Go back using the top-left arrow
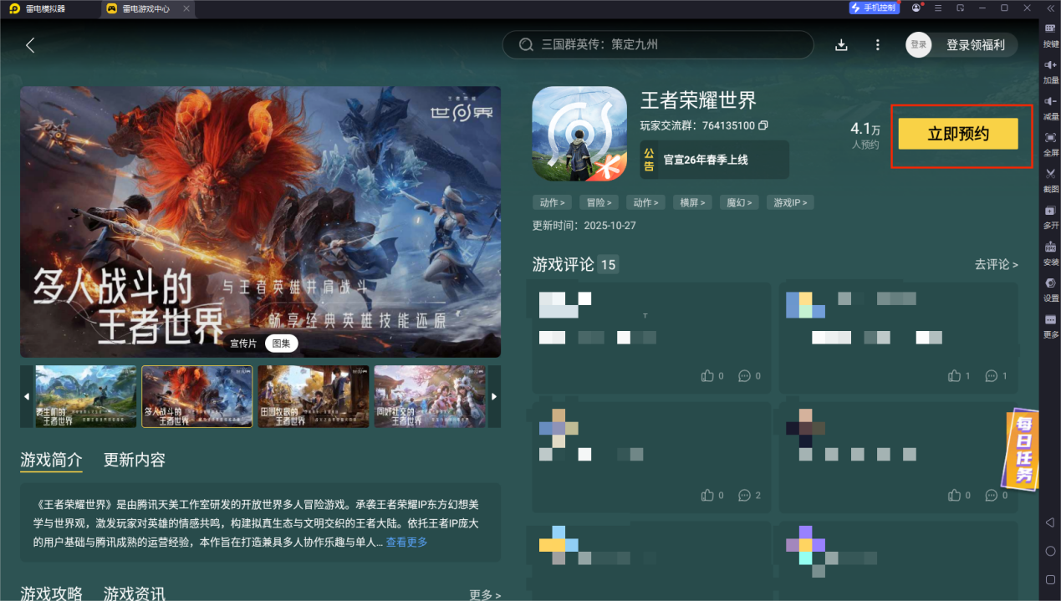The height and width of the screenshot is (601, 1061). (x=30, y=45)
